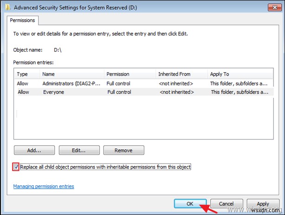Image resolution: width=285 pixels, height=215 pixels.
Task: Click the Apply button
Action: [263, 203]
